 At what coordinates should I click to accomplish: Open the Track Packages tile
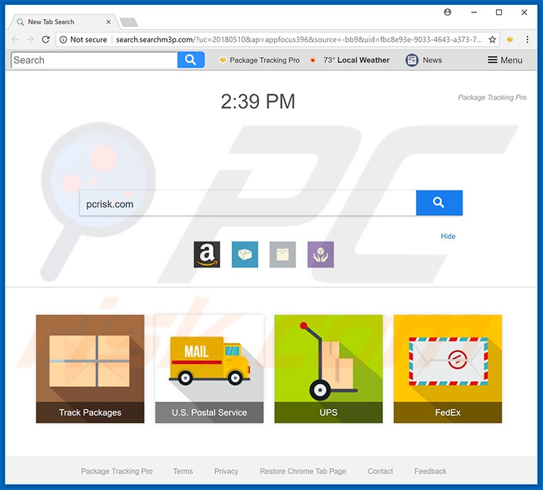(x=90, y=369)
